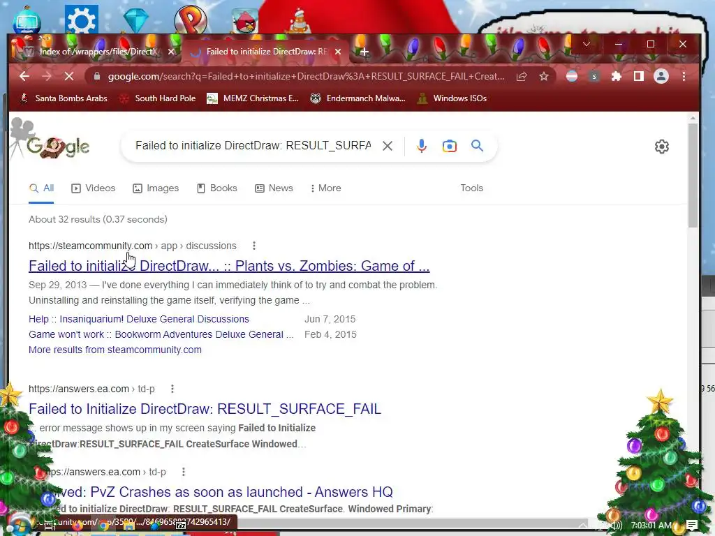Select the All results tab
The height and width of the screenshot is (536, 715).
(41, 188)
